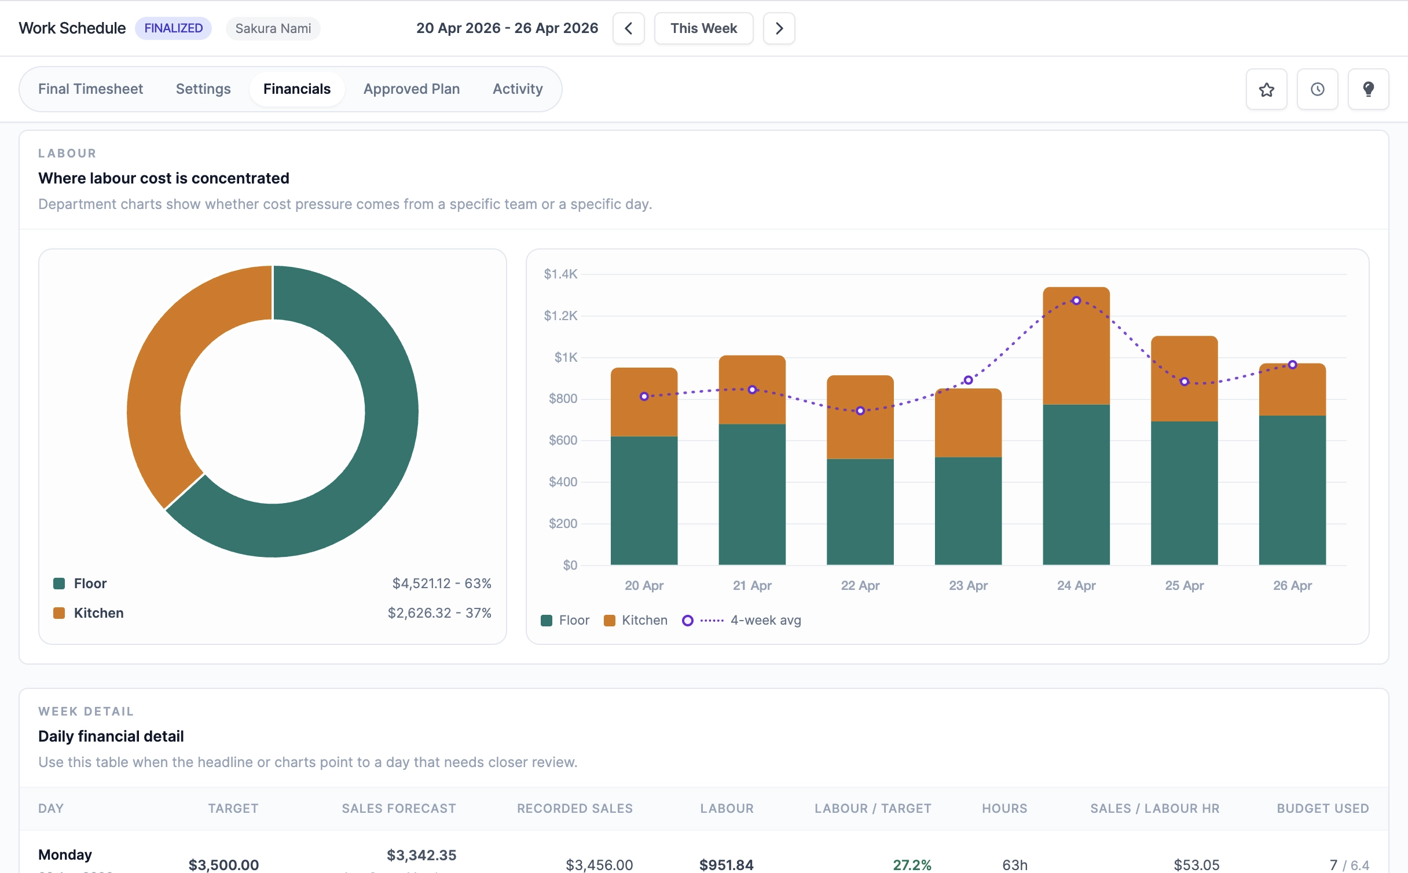Viewport: 1408px width, 873px height.
Task: Click Monday recorded sales $3,456.00
Action: point(599,865)
